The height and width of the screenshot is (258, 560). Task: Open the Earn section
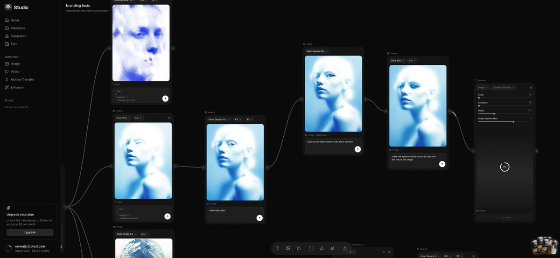point(11,44)
